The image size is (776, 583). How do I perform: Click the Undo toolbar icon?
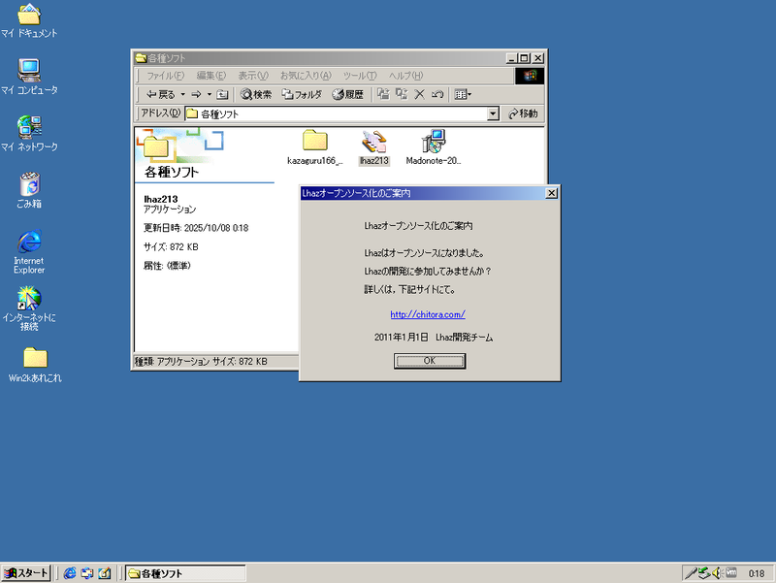(437, 94)
